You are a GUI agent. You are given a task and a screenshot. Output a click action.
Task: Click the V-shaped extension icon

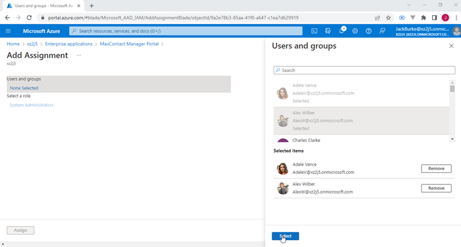pyautogui.click(x=413, y=18)
